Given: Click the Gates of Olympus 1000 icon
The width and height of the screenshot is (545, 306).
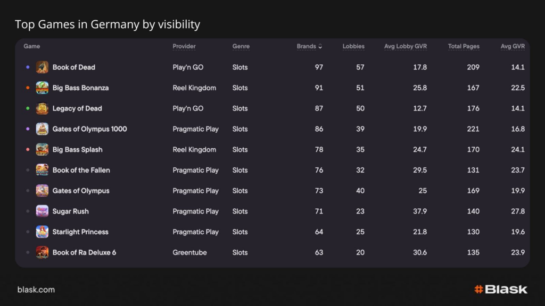Looking at the screenshot, I should tap(42, 129).
